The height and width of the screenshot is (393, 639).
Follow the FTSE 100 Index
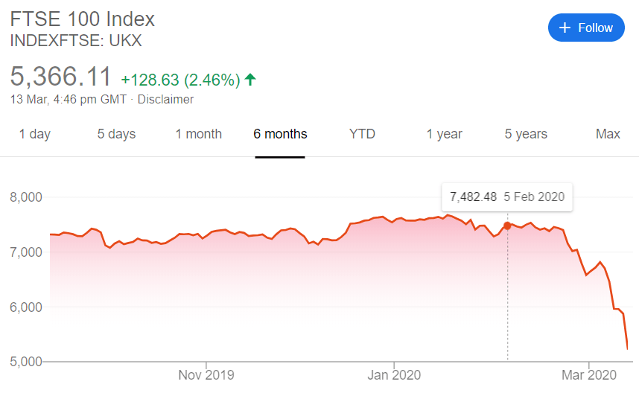pos(586,28)
